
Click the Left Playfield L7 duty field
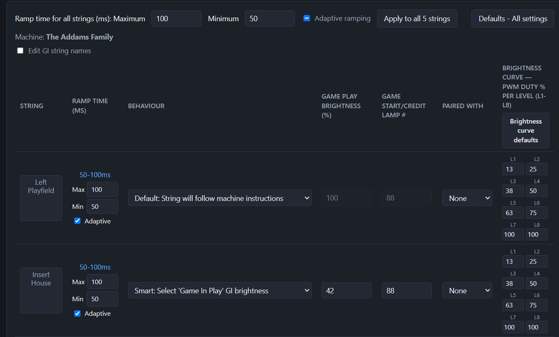[513, 235]
